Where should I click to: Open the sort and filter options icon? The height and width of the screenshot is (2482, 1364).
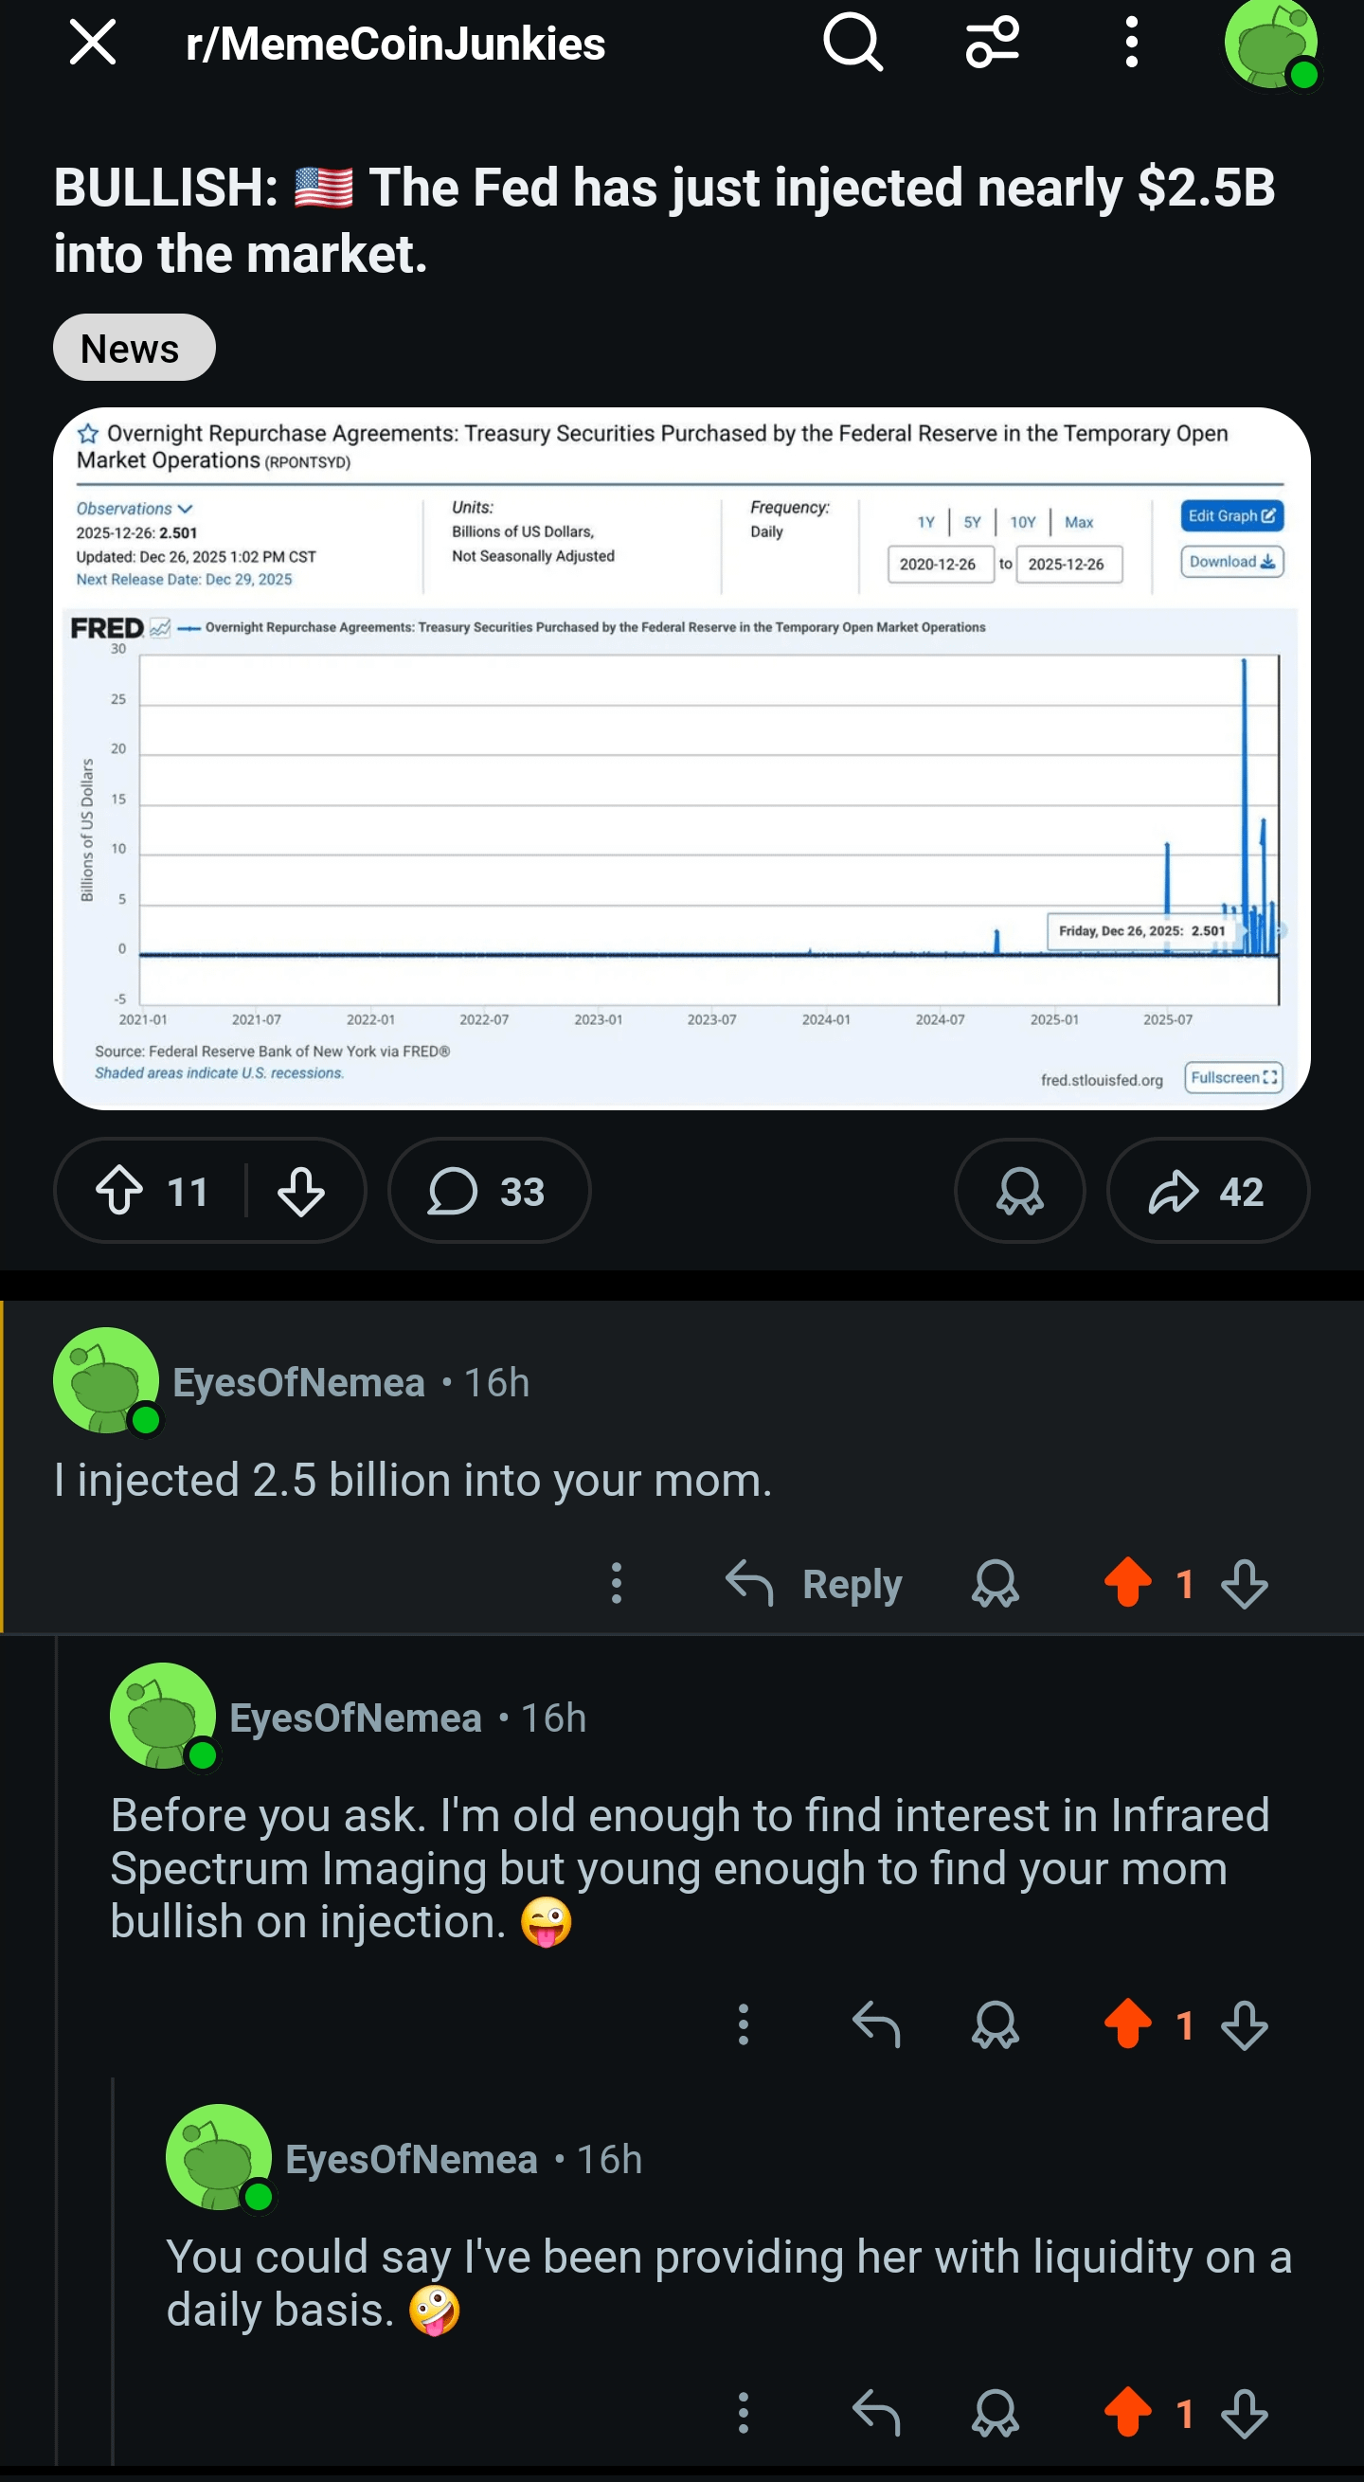(992, 44)
